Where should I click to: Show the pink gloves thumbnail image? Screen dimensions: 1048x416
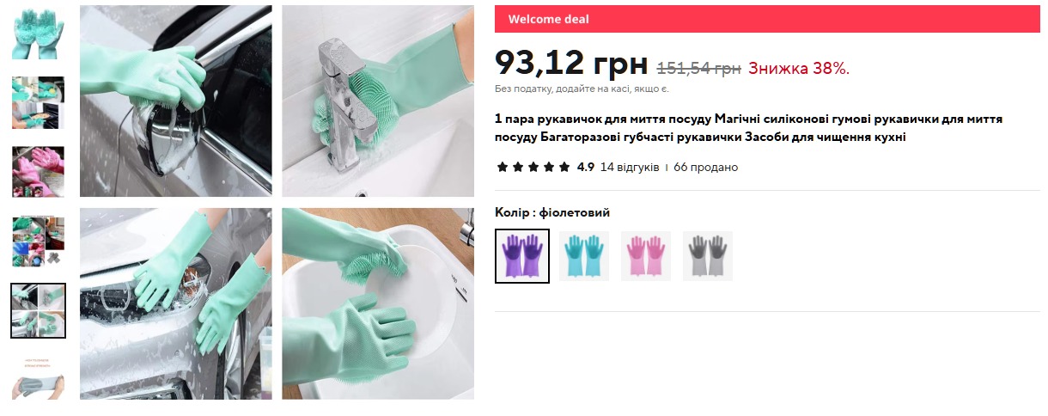(38, 172)
